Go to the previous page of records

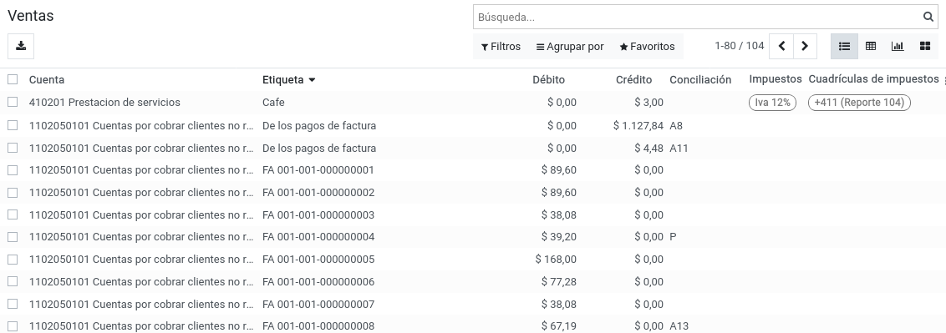pyautogui.click(x=781, y=47)
